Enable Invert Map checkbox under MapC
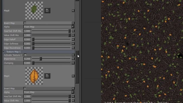 pos(25,88)
